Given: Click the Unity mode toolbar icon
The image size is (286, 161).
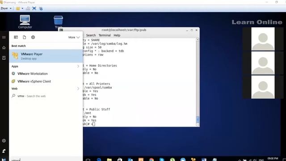Looking at the screenshot, I should [41, 8].
